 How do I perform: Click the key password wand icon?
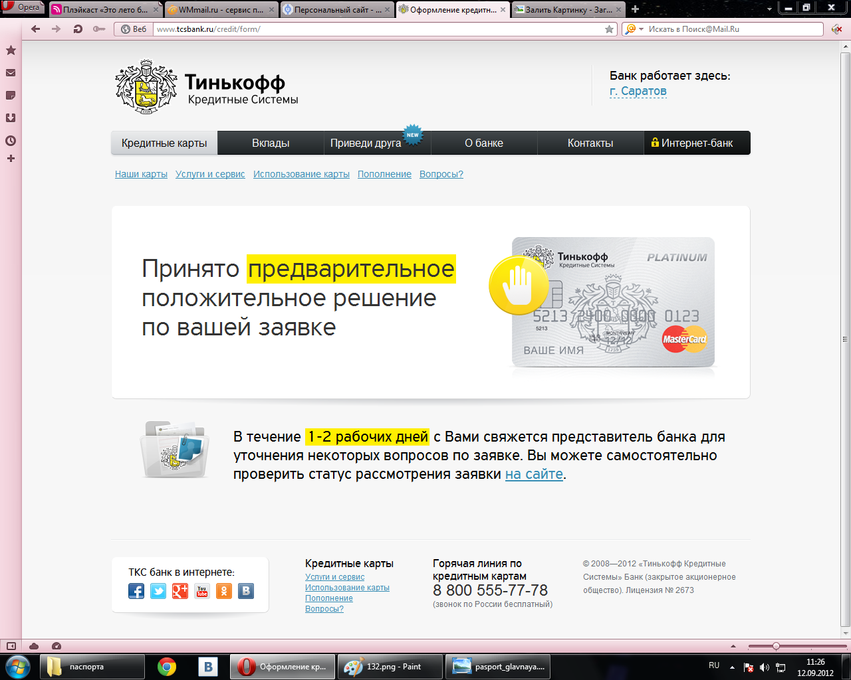[x=99, y=29]
